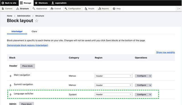Switch to the Claro theme tab

[34, 31]
